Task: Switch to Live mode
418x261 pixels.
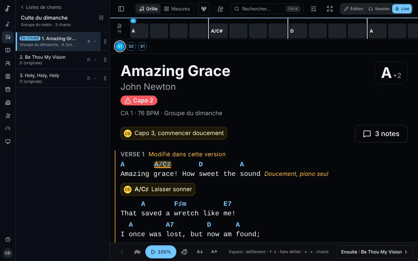Action: point(402,9)
